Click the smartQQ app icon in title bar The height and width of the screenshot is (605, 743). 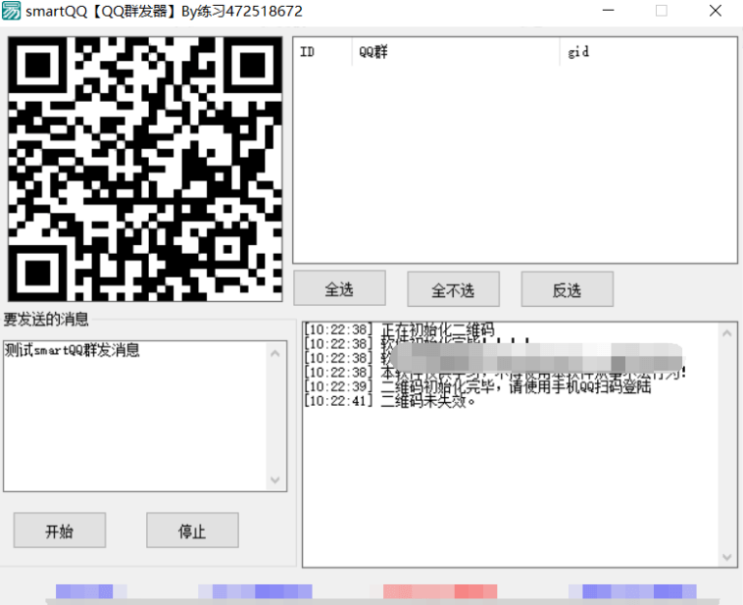click(x=11, y=11)
